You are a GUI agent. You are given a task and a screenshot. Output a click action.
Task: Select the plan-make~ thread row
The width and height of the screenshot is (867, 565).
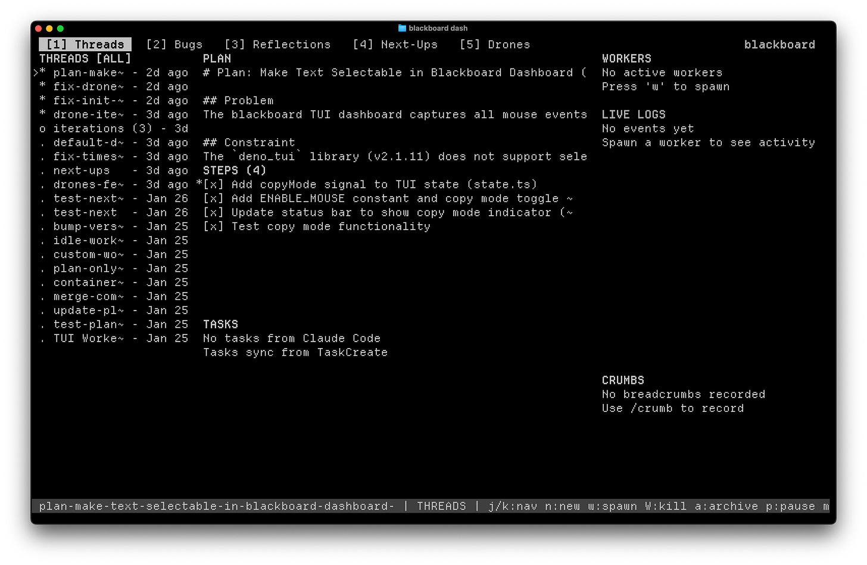pos(114,73)
